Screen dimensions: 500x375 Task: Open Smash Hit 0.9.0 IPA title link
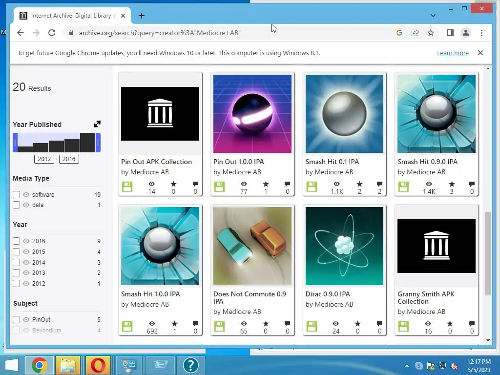tap(427, 162)
